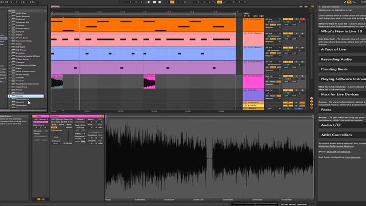Toggle the blue track's activator button
This screenshot has width=366, height=206.
(x=288, y=47)
